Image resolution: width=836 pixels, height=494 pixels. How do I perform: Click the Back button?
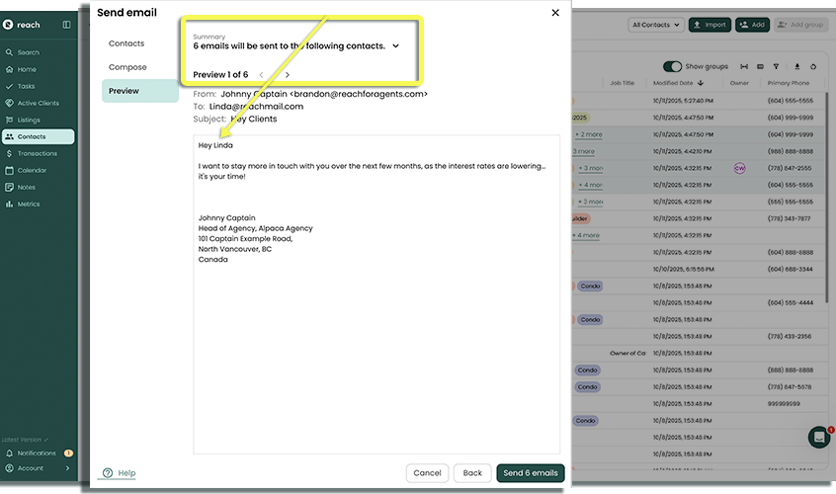click(472, 473)
